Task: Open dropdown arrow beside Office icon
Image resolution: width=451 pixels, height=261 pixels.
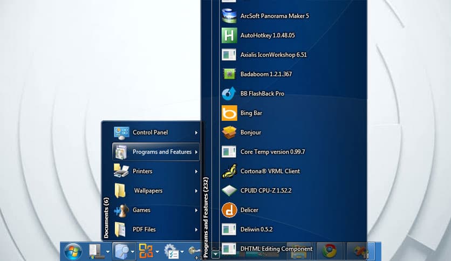Action: click(x=158, y=252)
